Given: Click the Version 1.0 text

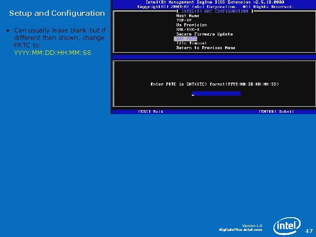Looking at the screenshot, I should pyautogui.click(x=252, y=226).
